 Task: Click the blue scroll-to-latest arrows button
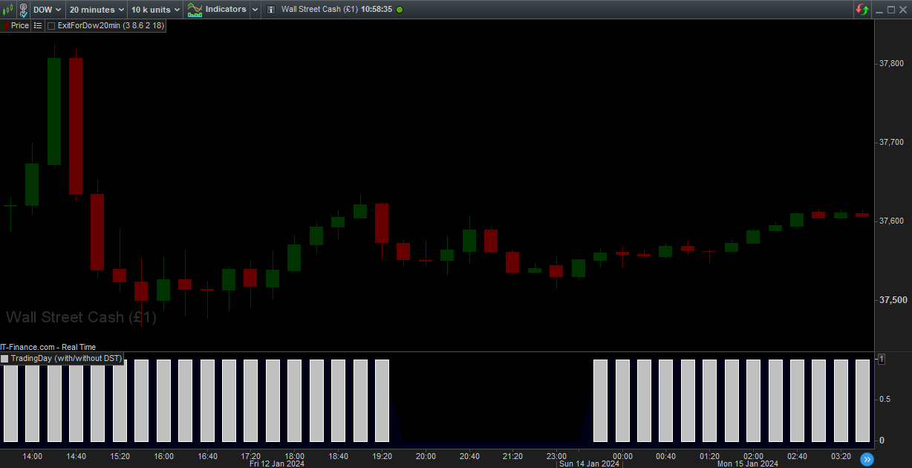pos(866,459)
